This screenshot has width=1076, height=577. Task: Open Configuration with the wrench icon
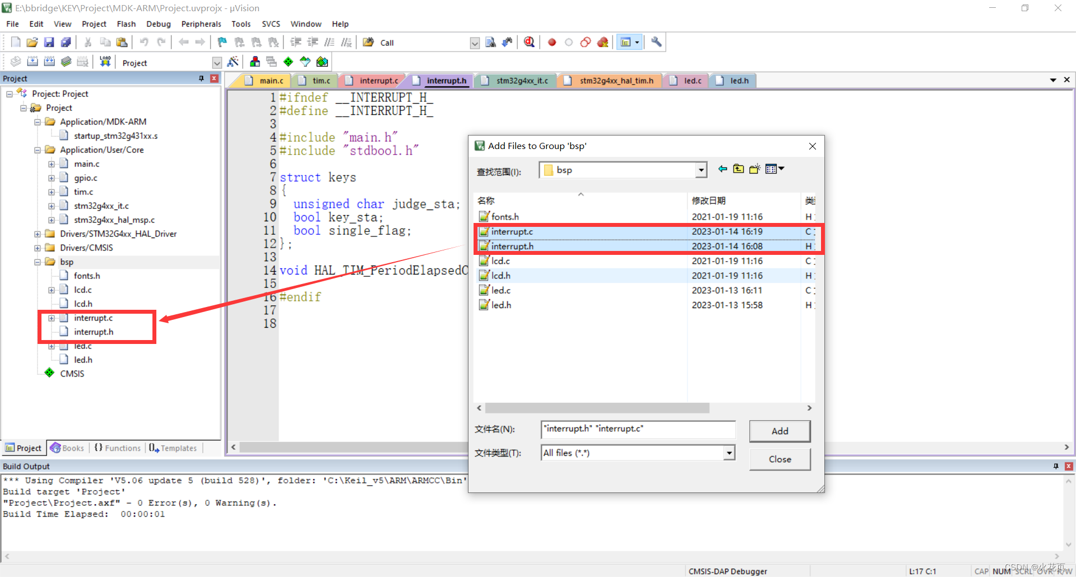pyautogui.click(x=656, y=42)
